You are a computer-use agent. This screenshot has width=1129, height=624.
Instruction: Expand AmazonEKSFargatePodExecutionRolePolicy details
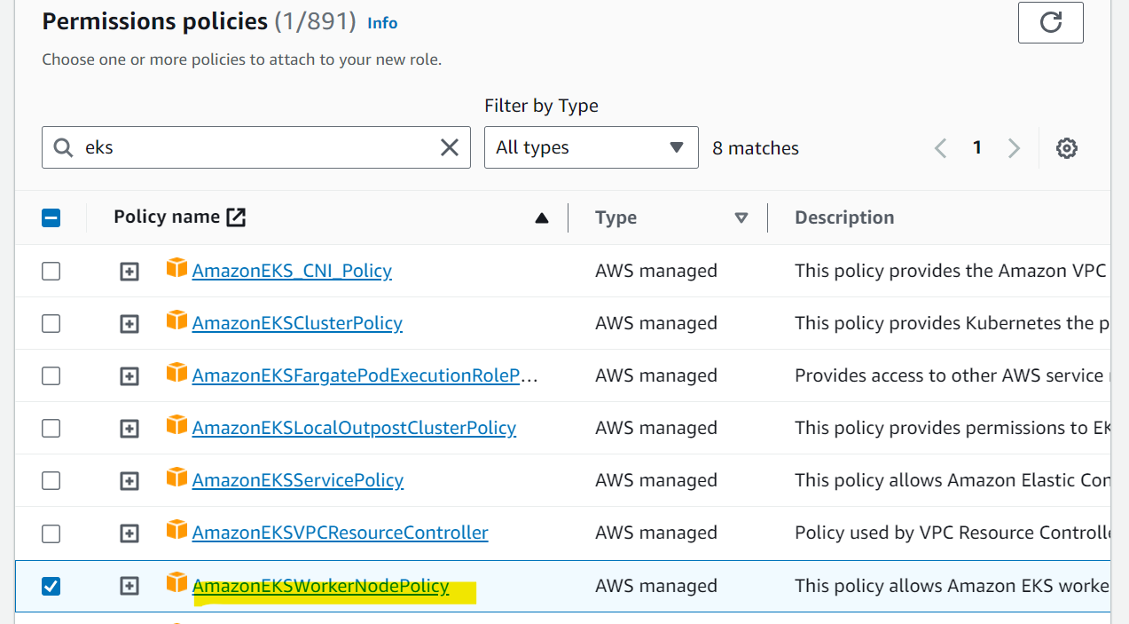129,376
